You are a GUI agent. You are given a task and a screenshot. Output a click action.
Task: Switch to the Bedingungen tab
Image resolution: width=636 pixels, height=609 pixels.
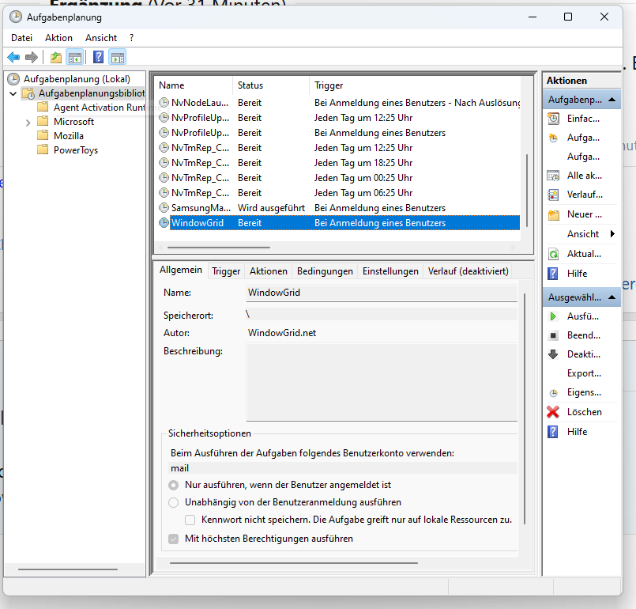tap(325, 271)
